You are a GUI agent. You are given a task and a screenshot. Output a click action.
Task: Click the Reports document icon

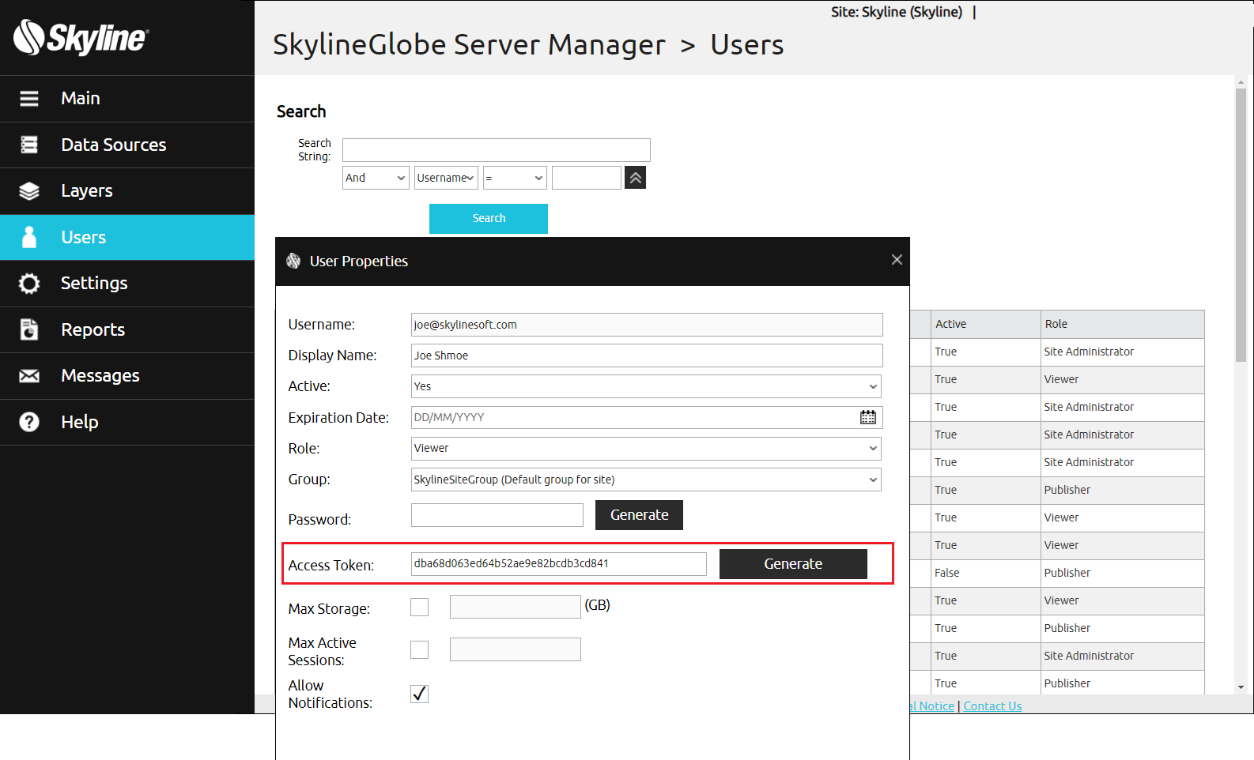(29, 329)
